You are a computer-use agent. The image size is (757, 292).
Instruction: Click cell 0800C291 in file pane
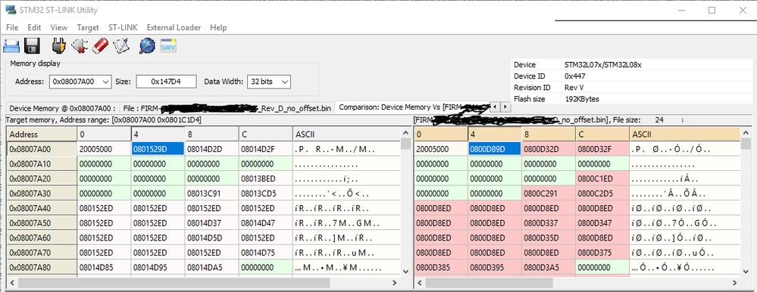[549, 194]
